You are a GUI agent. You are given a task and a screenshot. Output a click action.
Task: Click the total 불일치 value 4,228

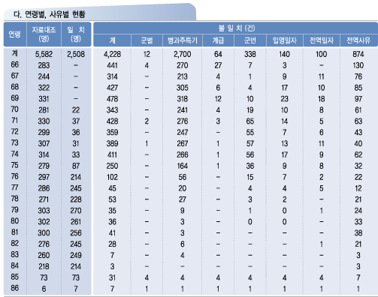click(112, 54)
